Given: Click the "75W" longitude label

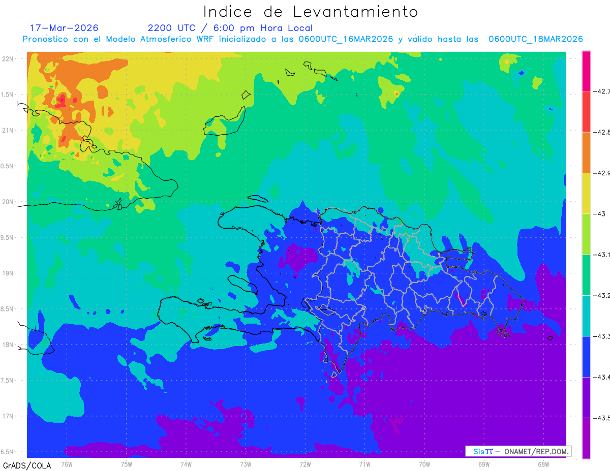Looking at the screenshot, I should [x=126, y=464].
